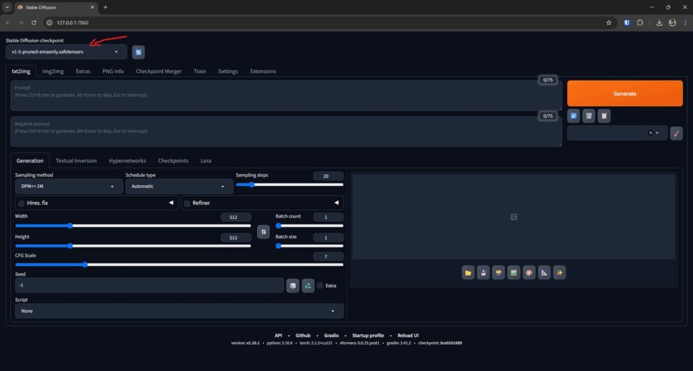The image size is (693, 371).
Task: Randomize seed with the dice icon
Action: tap(292, 286)
